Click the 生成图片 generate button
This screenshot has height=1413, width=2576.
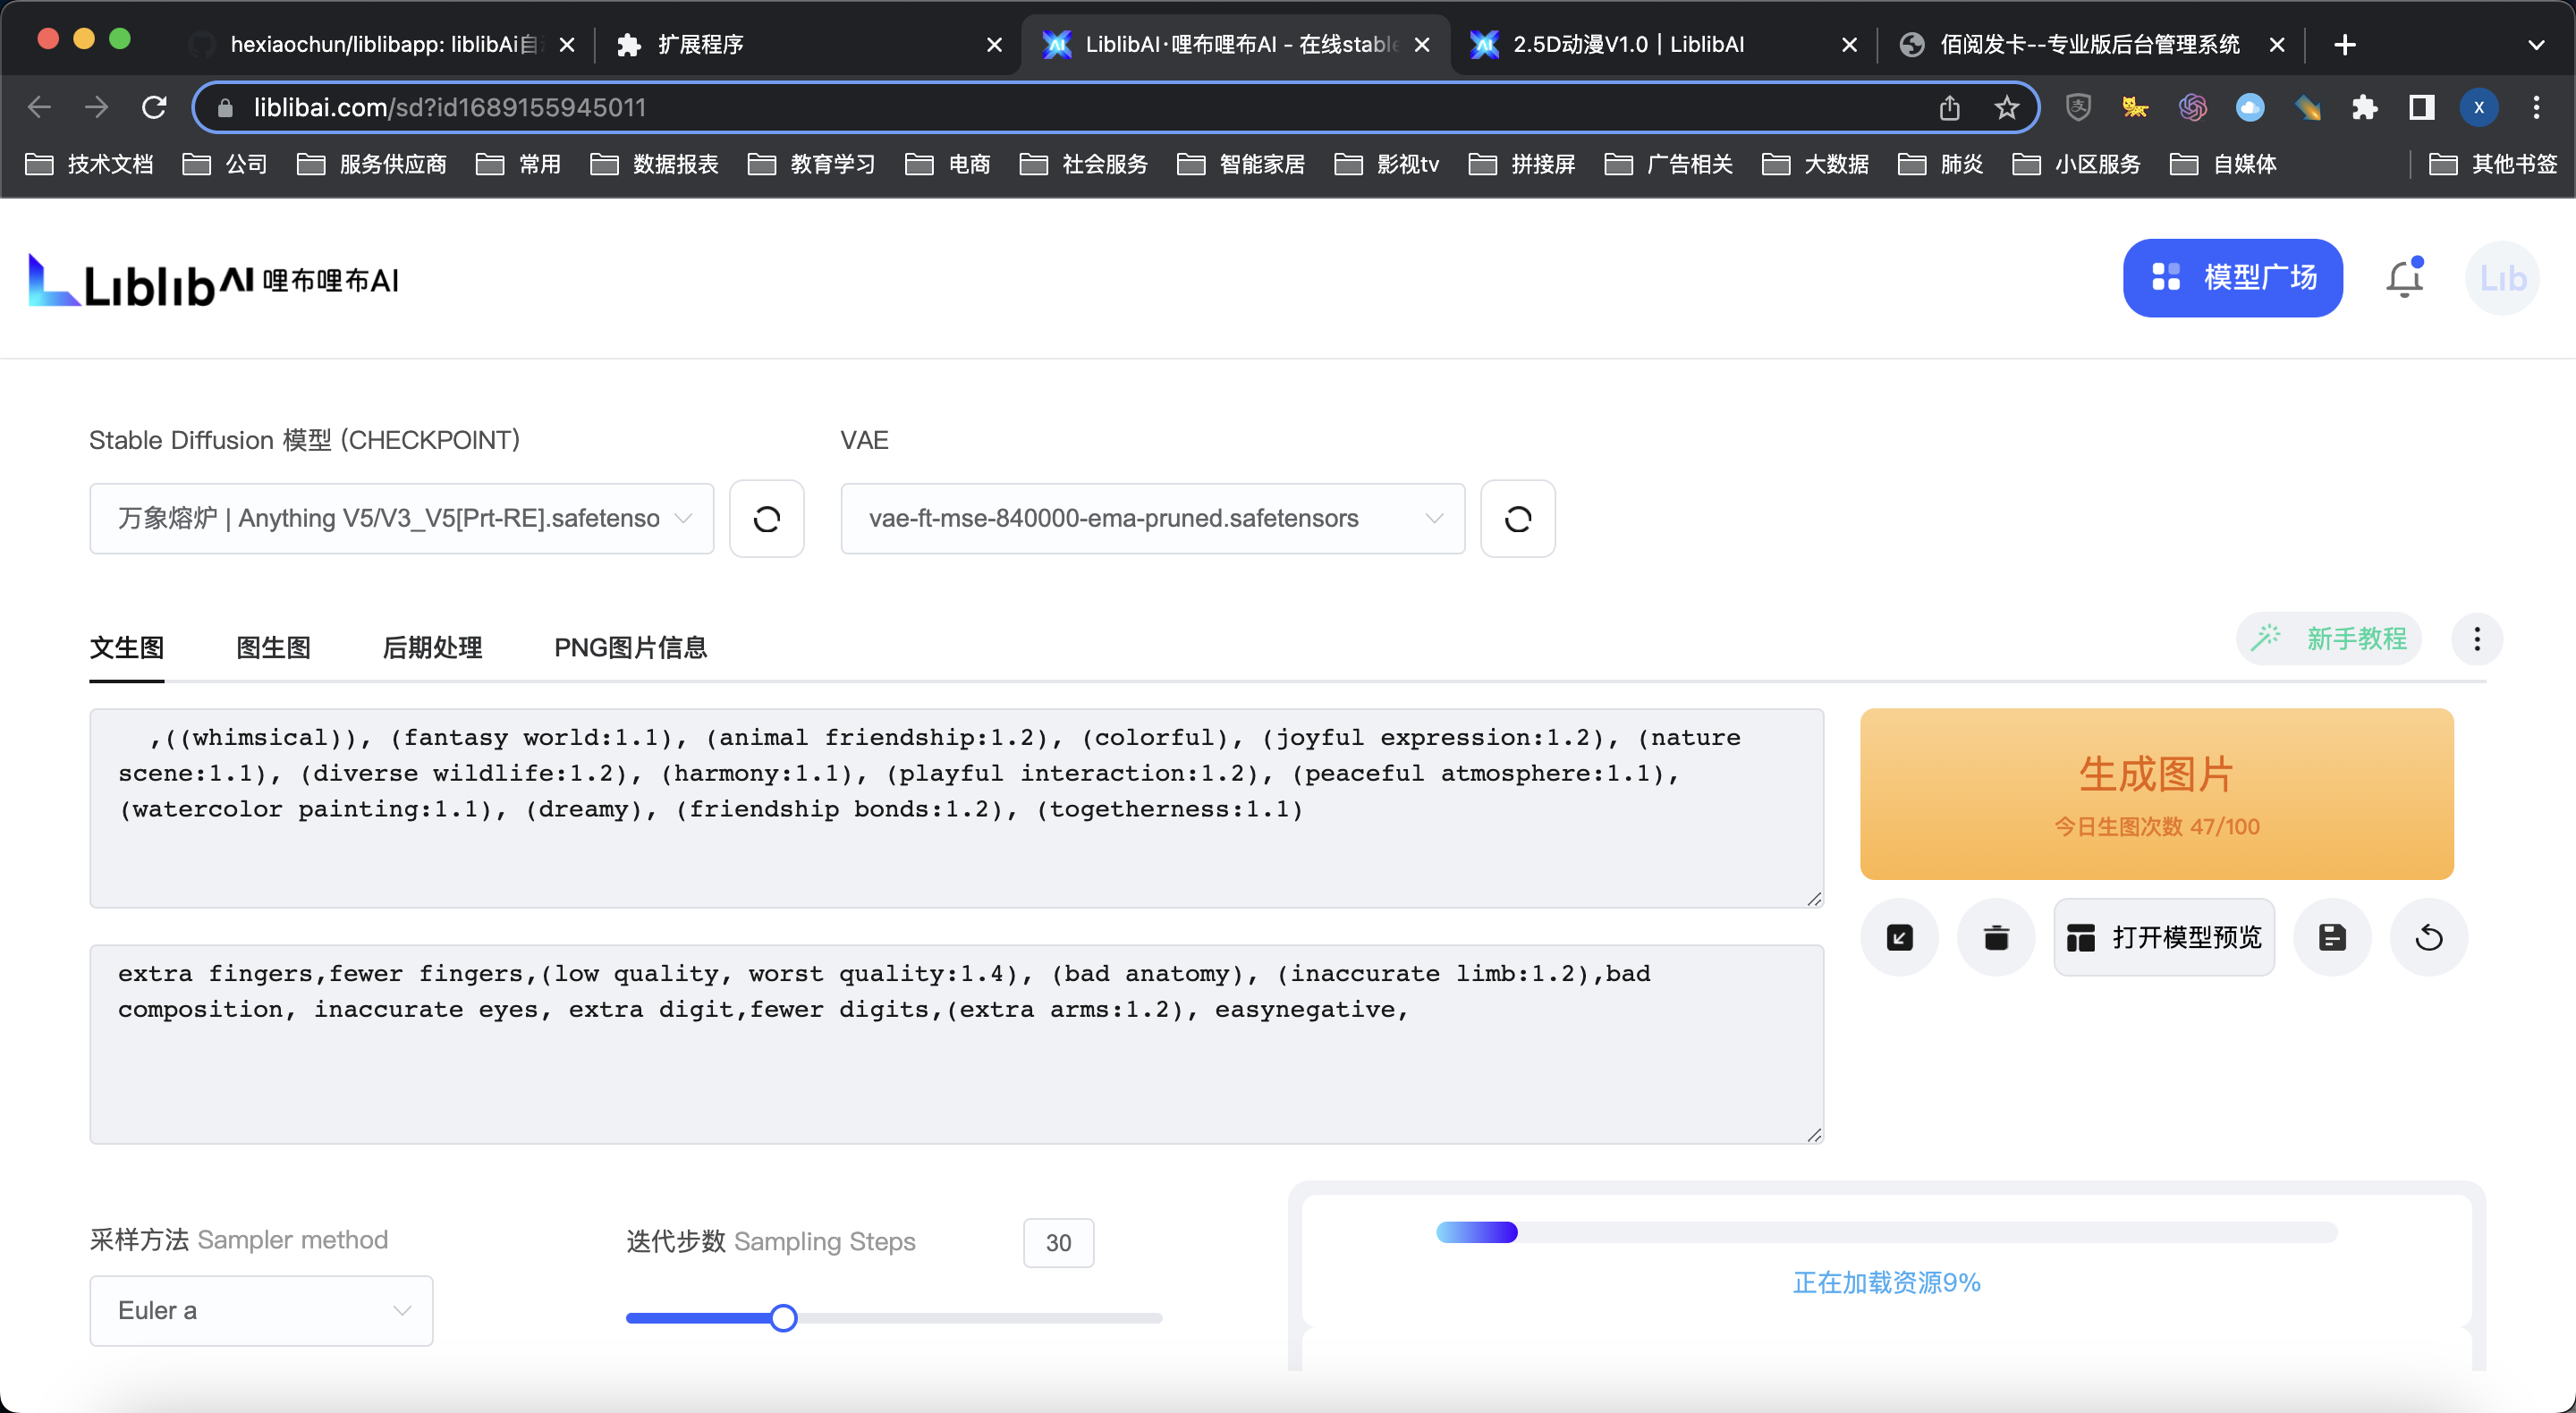tap(2156, 794)
